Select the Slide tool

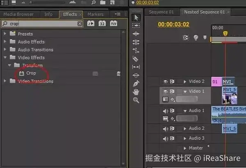136,75
